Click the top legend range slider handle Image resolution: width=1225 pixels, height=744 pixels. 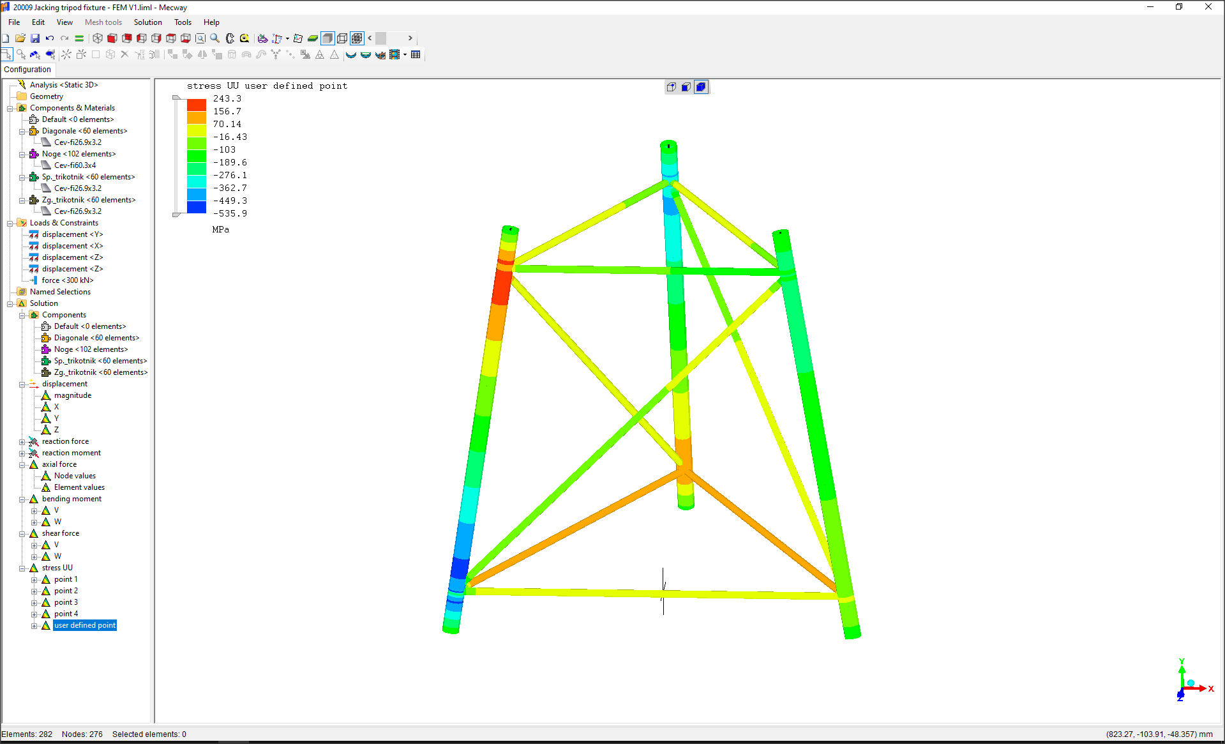point(176,98)
